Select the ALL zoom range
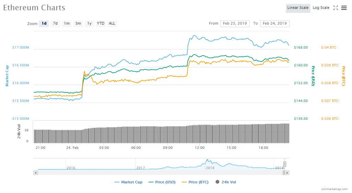The image size is (352, 193). 112,24
